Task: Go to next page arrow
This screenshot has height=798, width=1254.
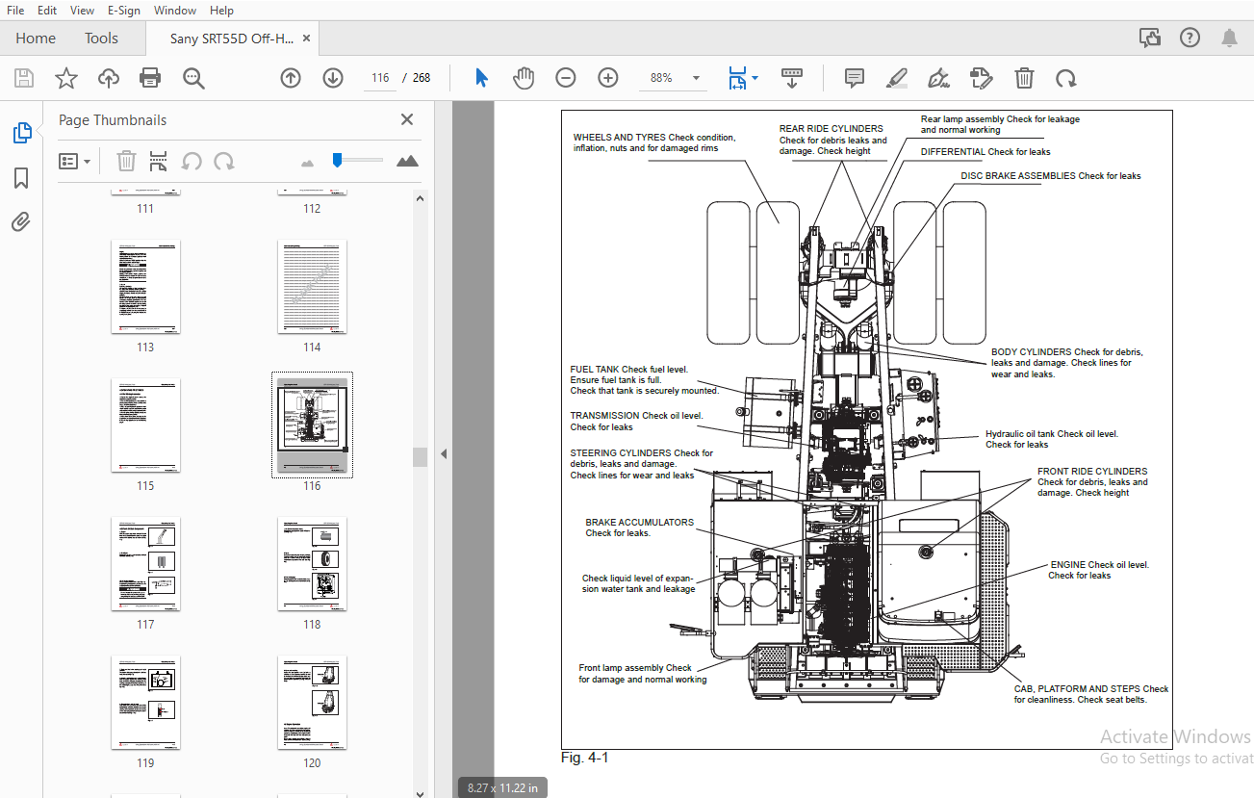Action: [333, 78]
